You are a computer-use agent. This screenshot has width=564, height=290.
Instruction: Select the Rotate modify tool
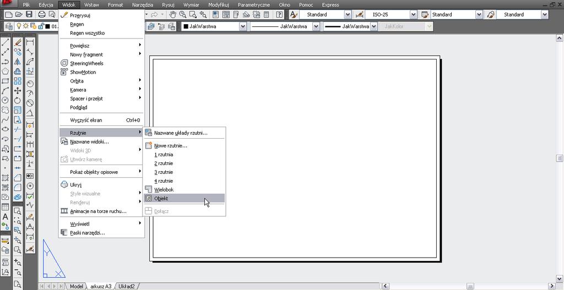click(17, 101)
